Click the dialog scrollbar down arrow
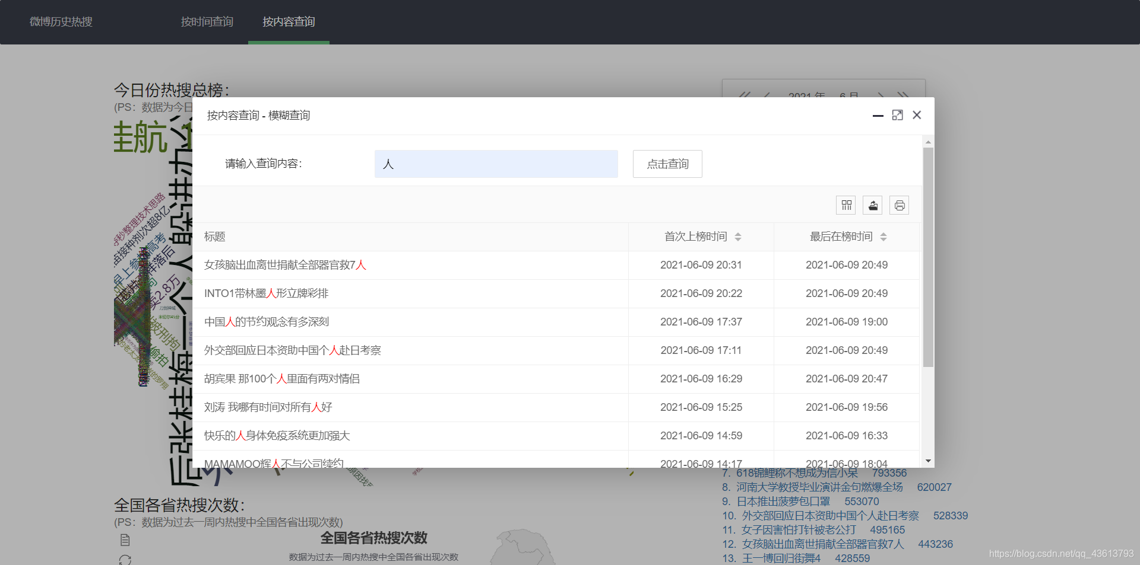The height and width of the screenshot is (565, 1140). (x=928, y=461)
